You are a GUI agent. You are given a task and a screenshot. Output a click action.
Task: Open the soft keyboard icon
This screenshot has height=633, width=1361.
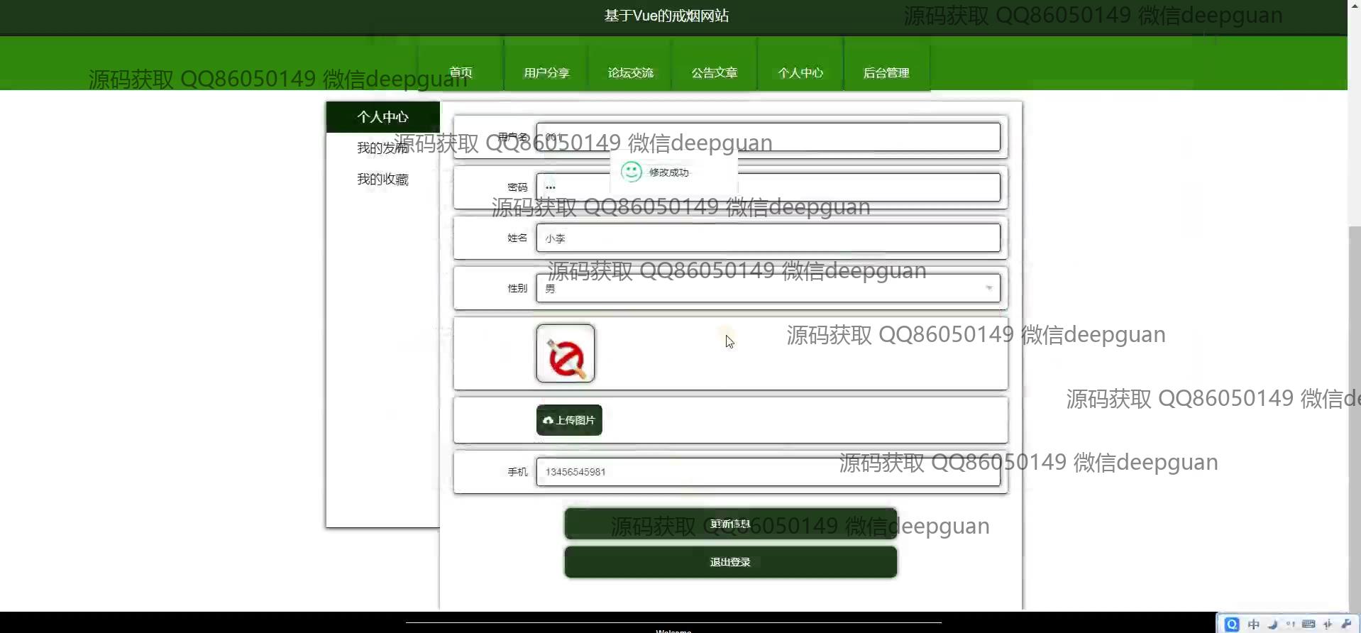point(1309,624)
